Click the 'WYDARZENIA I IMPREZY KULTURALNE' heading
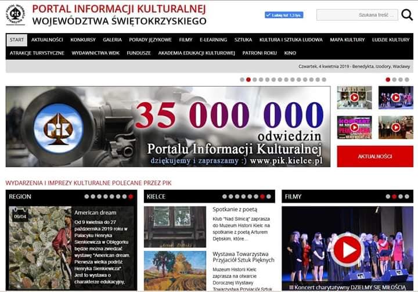This screenshot has height=292, width=418. [88, 183]
